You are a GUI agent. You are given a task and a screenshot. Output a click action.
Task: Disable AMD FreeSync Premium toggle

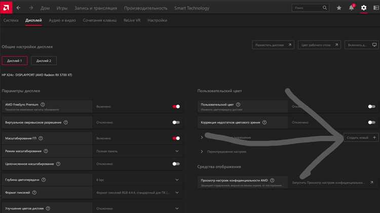point(176,106)
